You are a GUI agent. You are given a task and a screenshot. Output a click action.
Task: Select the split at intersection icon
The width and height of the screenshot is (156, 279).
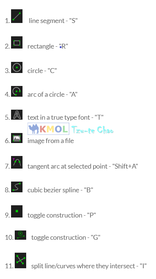(20, 260)
